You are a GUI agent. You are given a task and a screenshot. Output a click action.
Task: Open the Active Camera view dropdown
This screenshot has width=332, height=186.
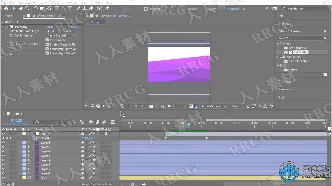(x=213, y=106)
